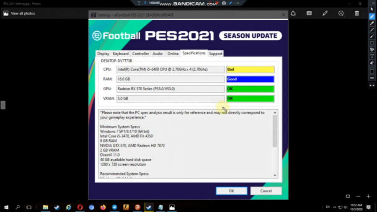377x212 pixels.
Task: Click fit to window icon in Photos
Action: (x=348, y=196)
